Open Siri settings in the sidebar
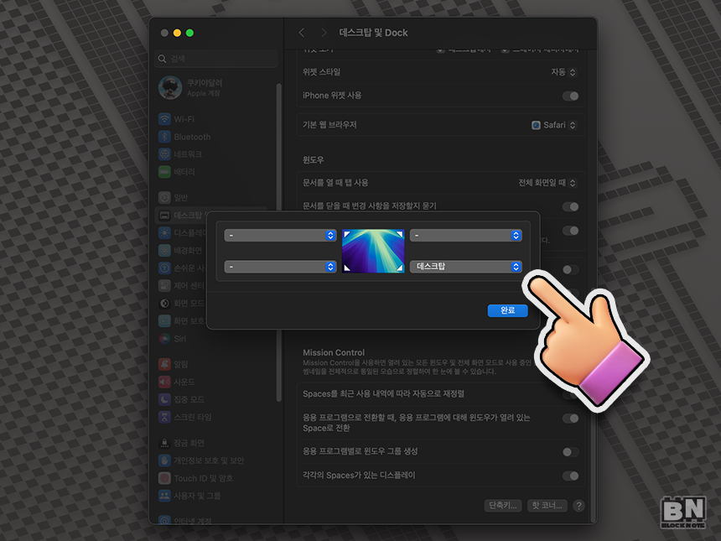Image resolution: width=721 pixels, height=541 pixels. 173,339
